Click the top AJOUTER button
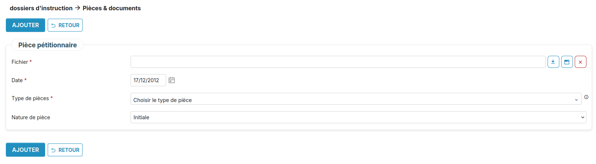Screen dimensions: 596x164 [x=25, y=25]
